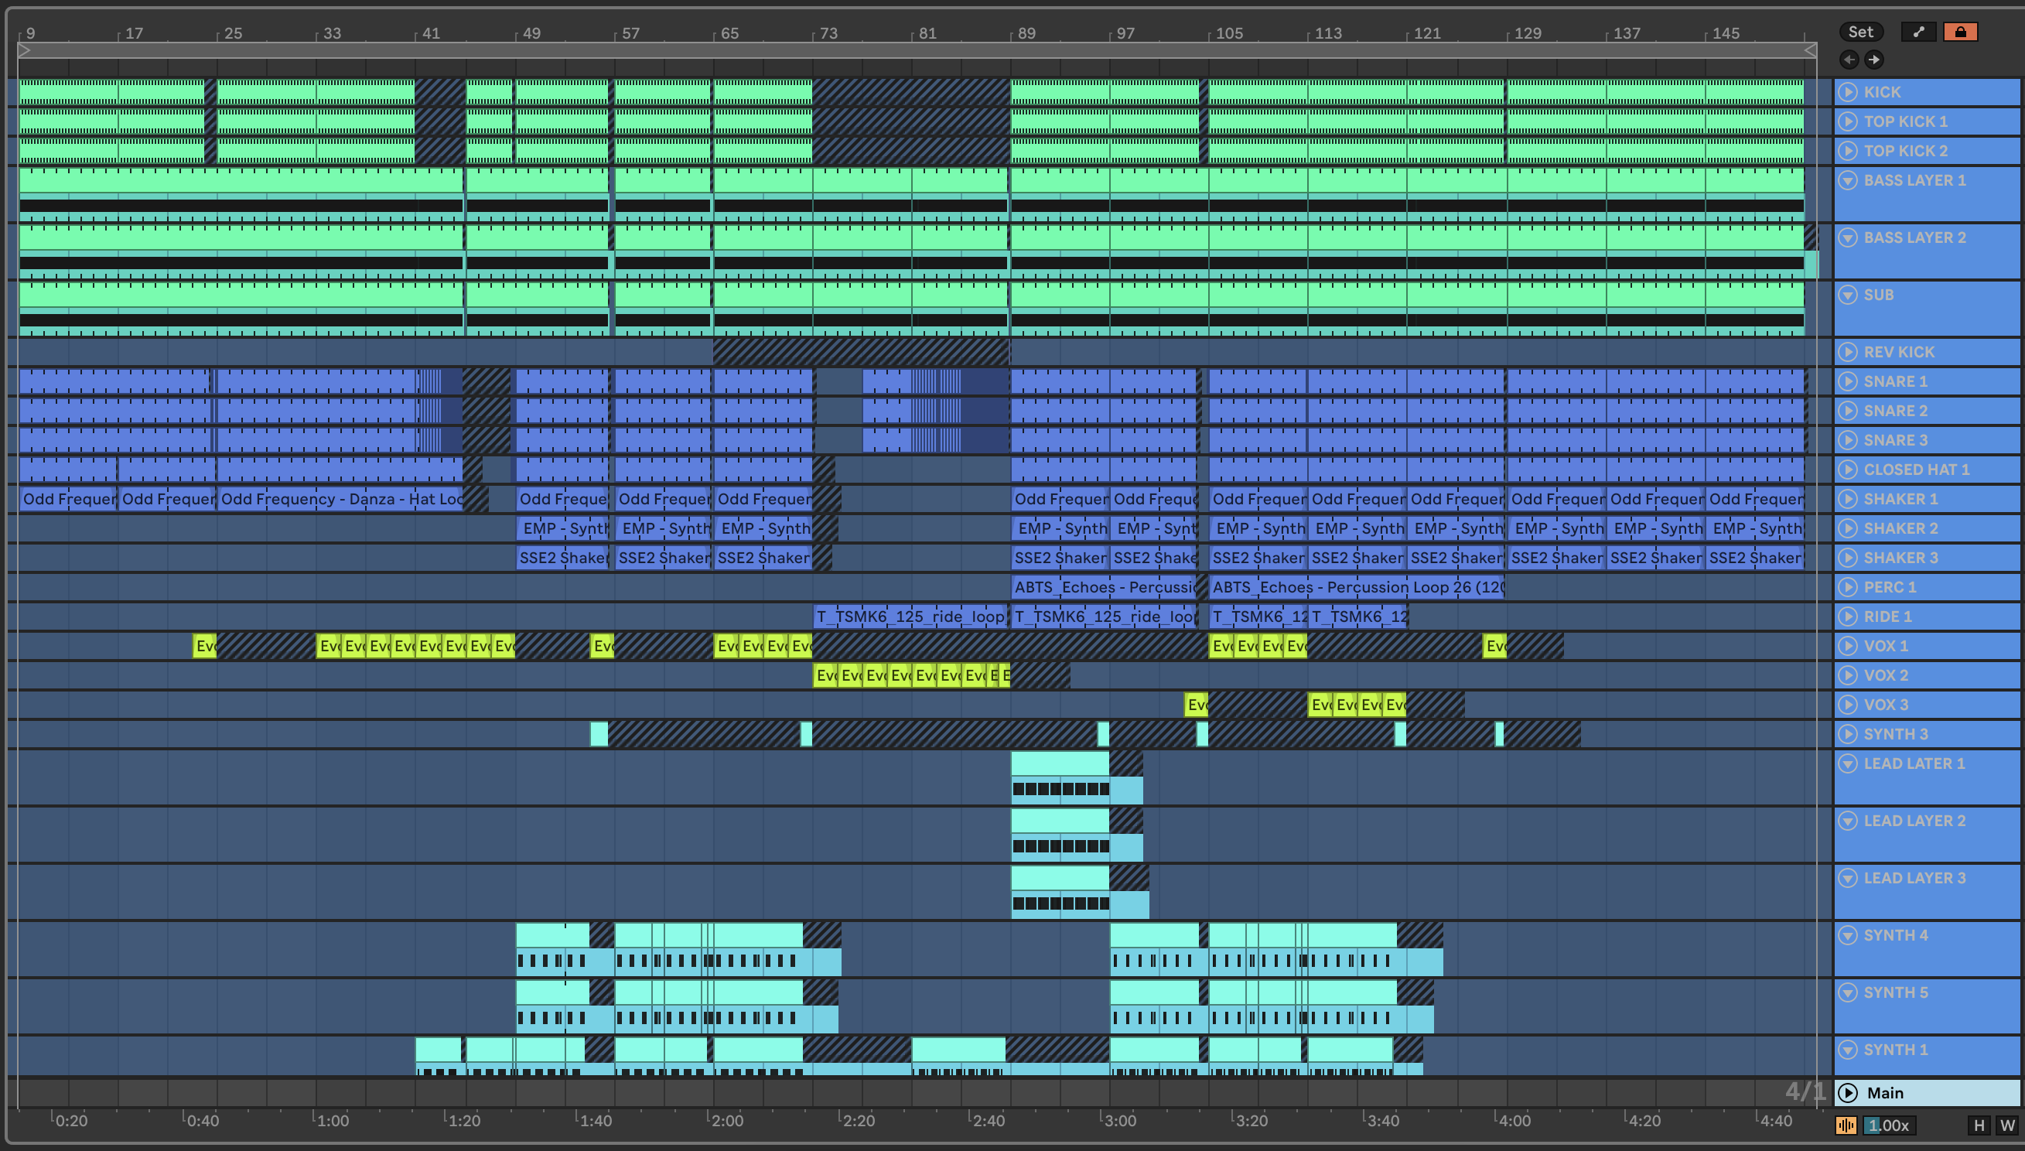Collapse the BASS LAYER 1 track
Viewport: 2025px width, 1151px height.
point(1848,180)
